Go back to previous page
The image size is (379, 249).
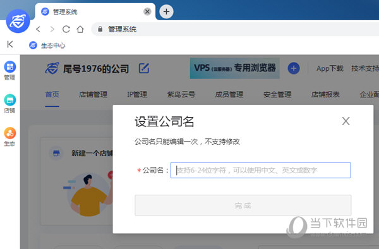click(38, 29)
